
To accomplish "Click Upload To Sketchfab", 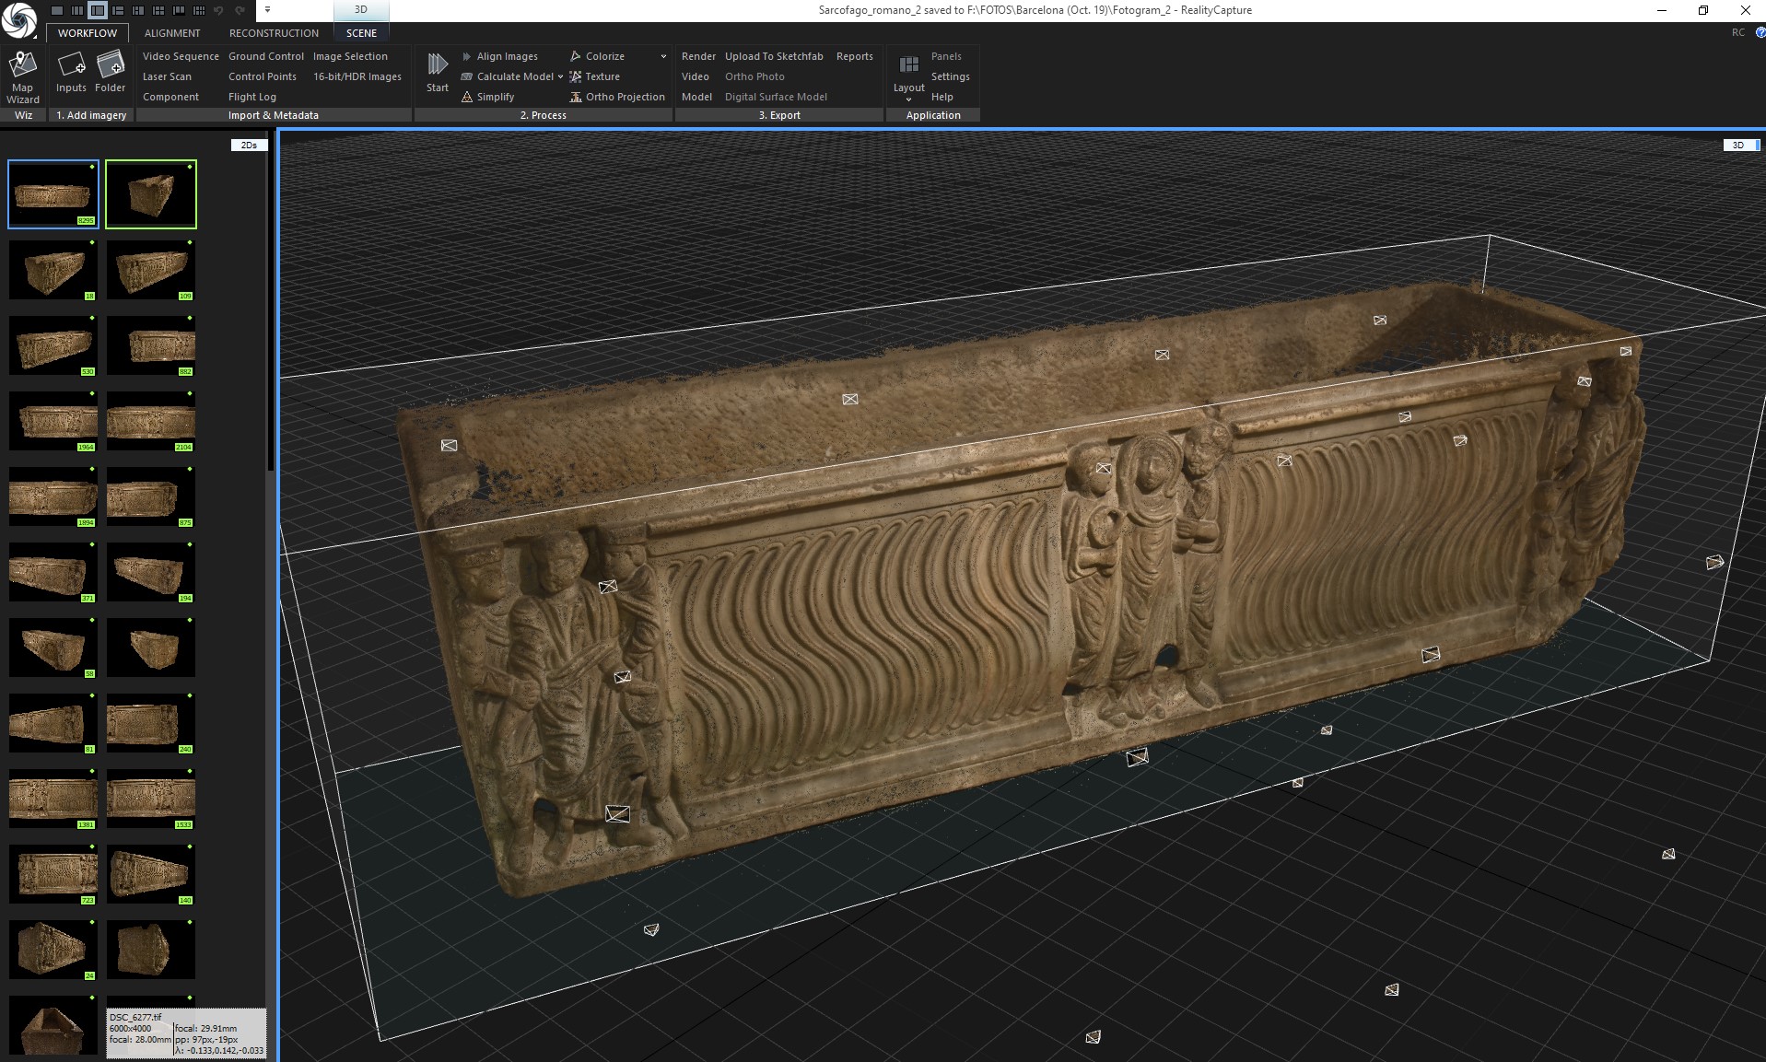I will [774, 56].
